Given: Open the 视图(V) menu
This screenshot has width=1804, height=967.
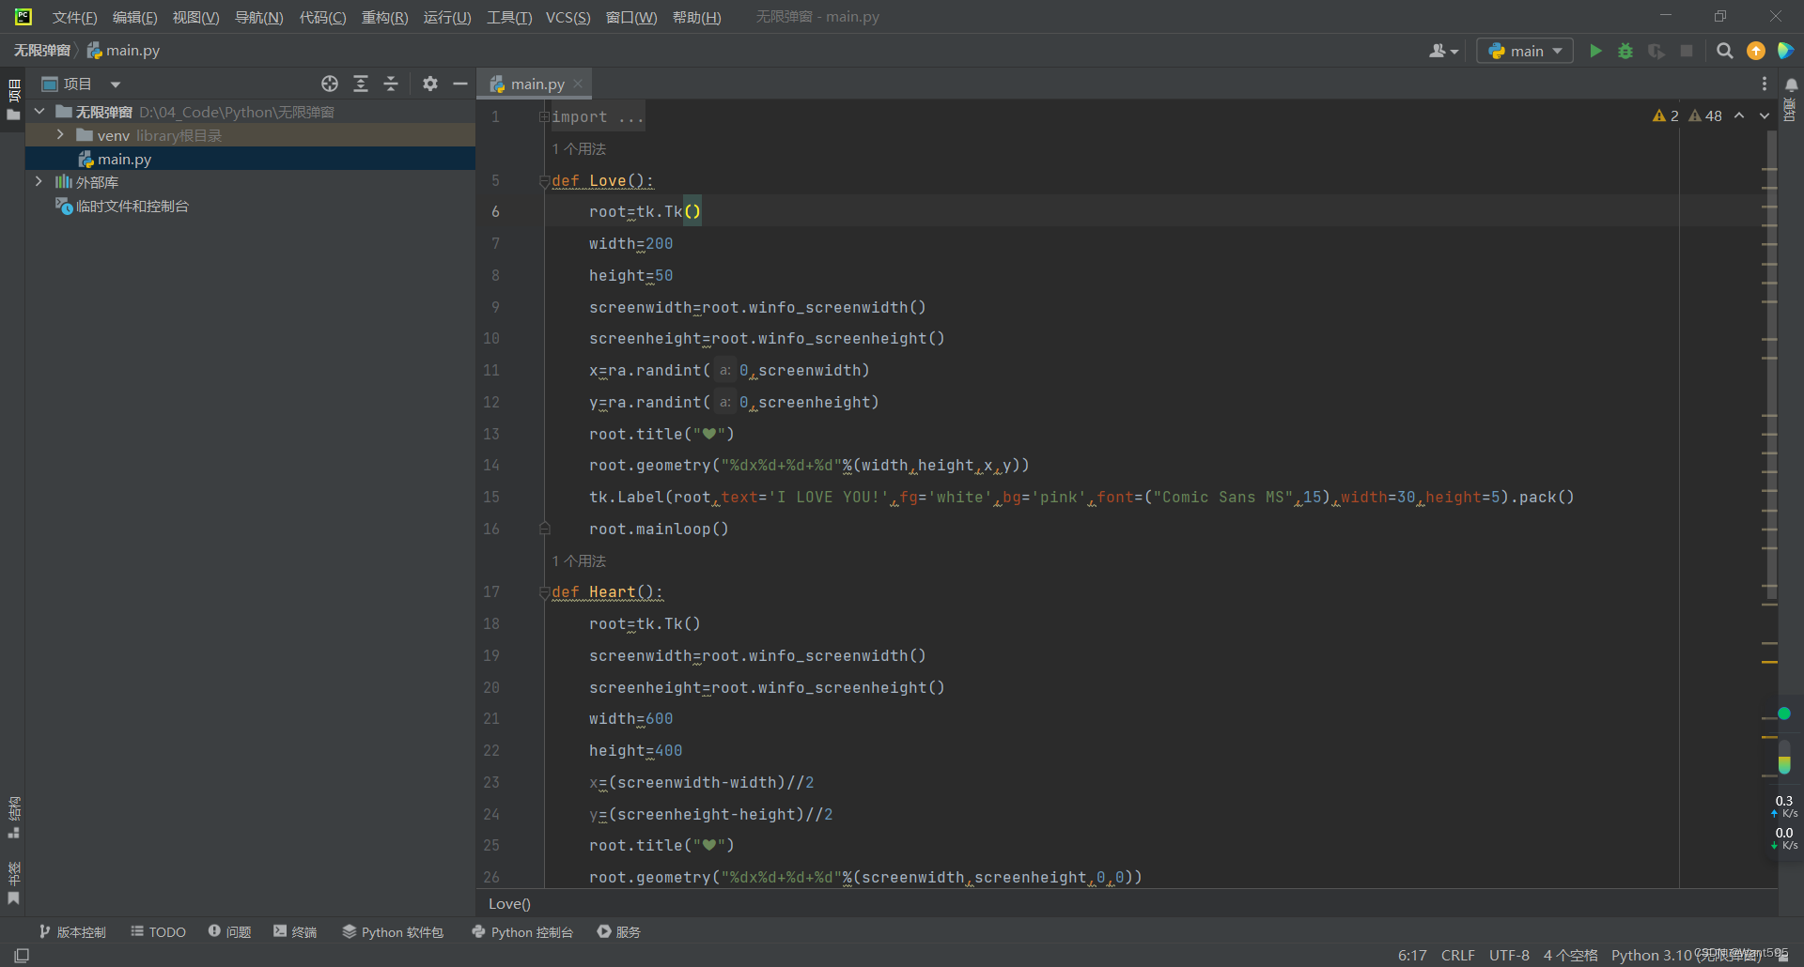Looking at the screenshot, I should (x=195, y=17).
